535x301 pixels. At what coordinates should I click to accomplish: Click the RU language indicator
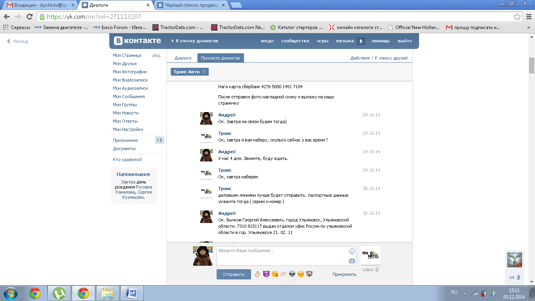(454, 292)
